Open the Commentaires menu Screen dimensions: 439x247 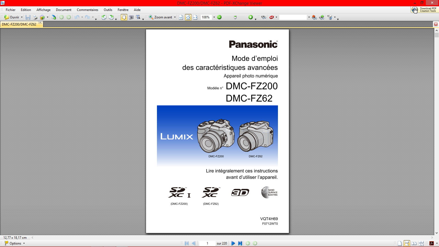pos(88,10)
